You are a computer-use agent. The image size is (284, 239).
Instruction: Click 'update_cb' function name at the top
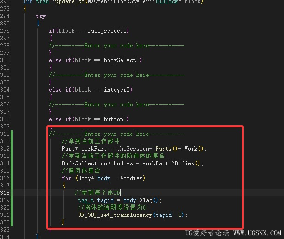(70, 2)
